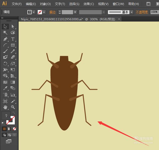Open 描边 stroke panel link
Screen dimensions: 159x150
[53, 12]
